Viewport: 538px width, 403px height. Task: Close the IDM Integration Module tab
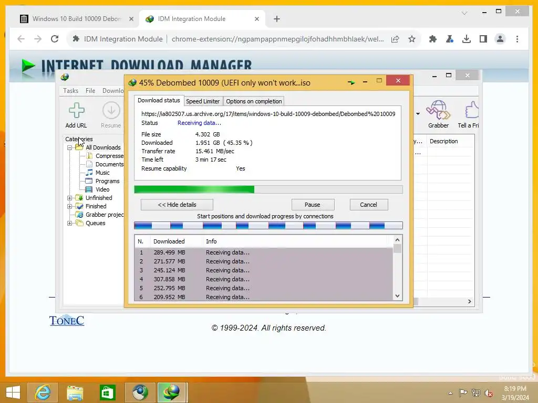tap(256, 19)
